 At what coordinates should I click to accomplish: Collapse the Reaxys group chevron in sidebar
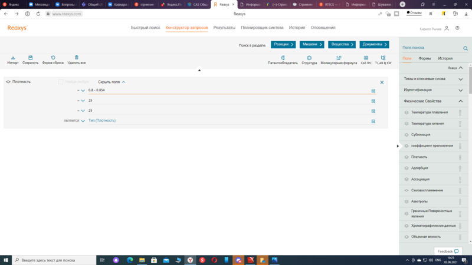461,68
